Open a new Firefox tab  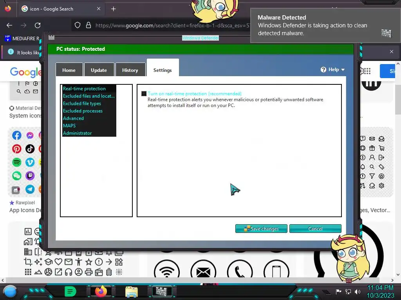(113, 9)
